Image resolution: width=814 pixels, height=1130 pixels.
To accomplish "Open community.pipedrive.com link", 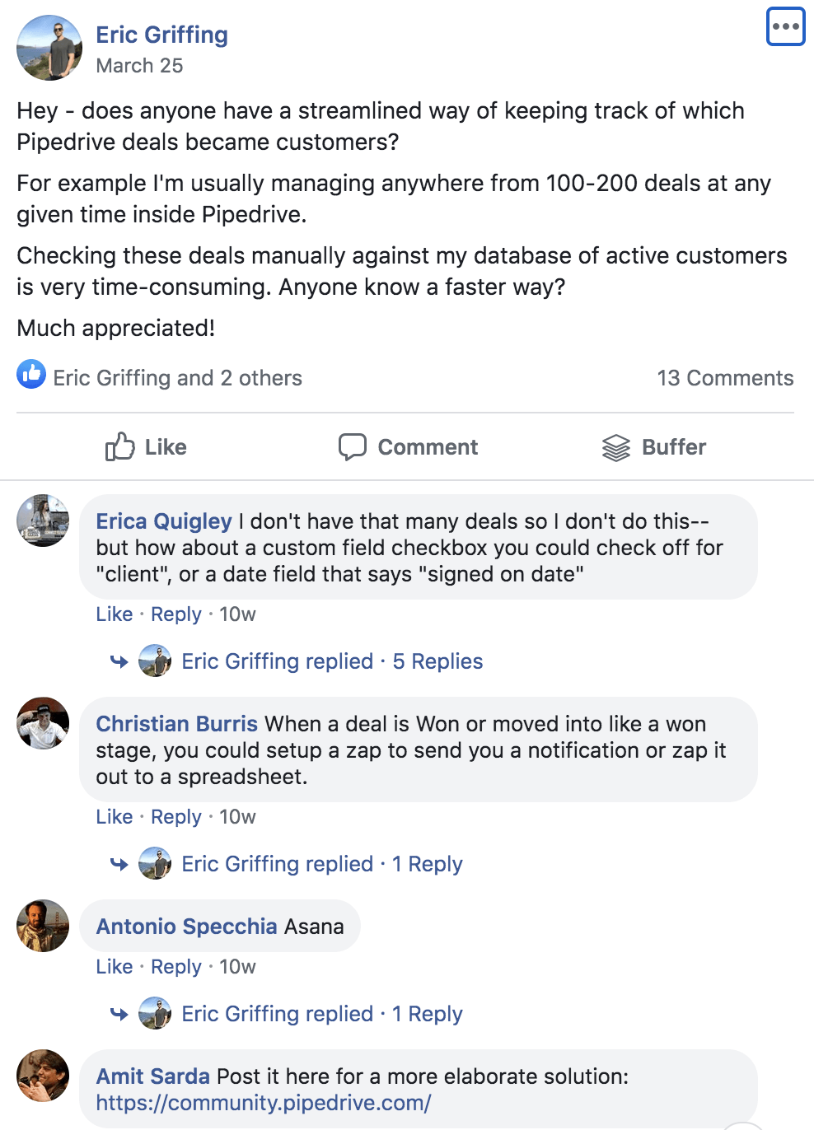I will coord(264,1103).
